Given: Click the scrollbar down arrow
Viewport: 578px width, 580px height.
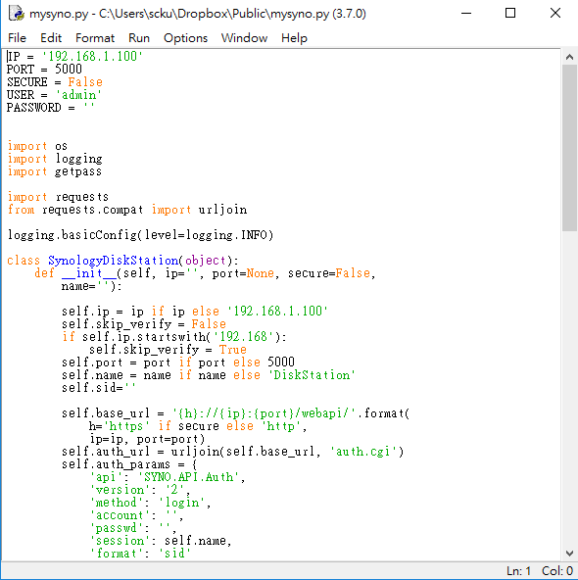Looking at the screenshot, I should [569, 554].
